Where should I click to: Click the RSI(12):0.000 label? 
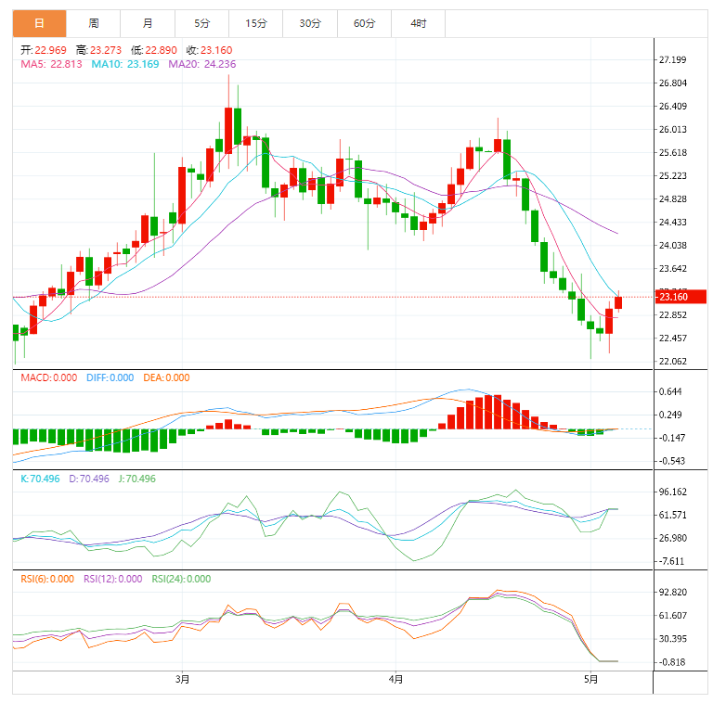point(112,579)
